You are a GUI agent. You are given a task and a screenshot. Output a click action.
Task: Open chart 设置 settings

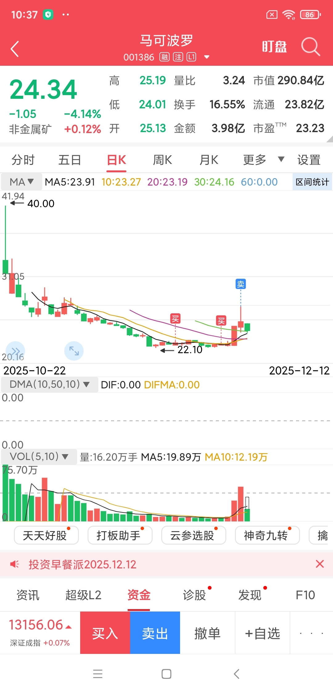309,160
